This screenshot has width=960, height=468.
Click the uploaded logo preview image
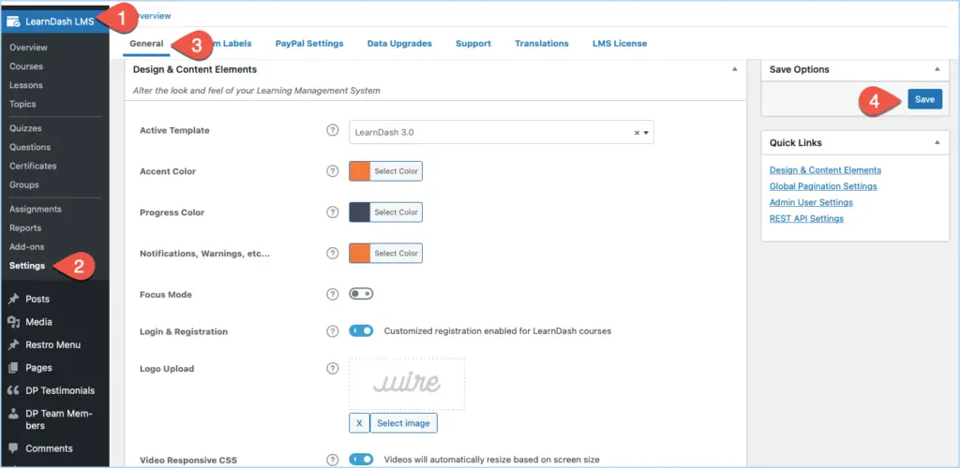[407, 384]
